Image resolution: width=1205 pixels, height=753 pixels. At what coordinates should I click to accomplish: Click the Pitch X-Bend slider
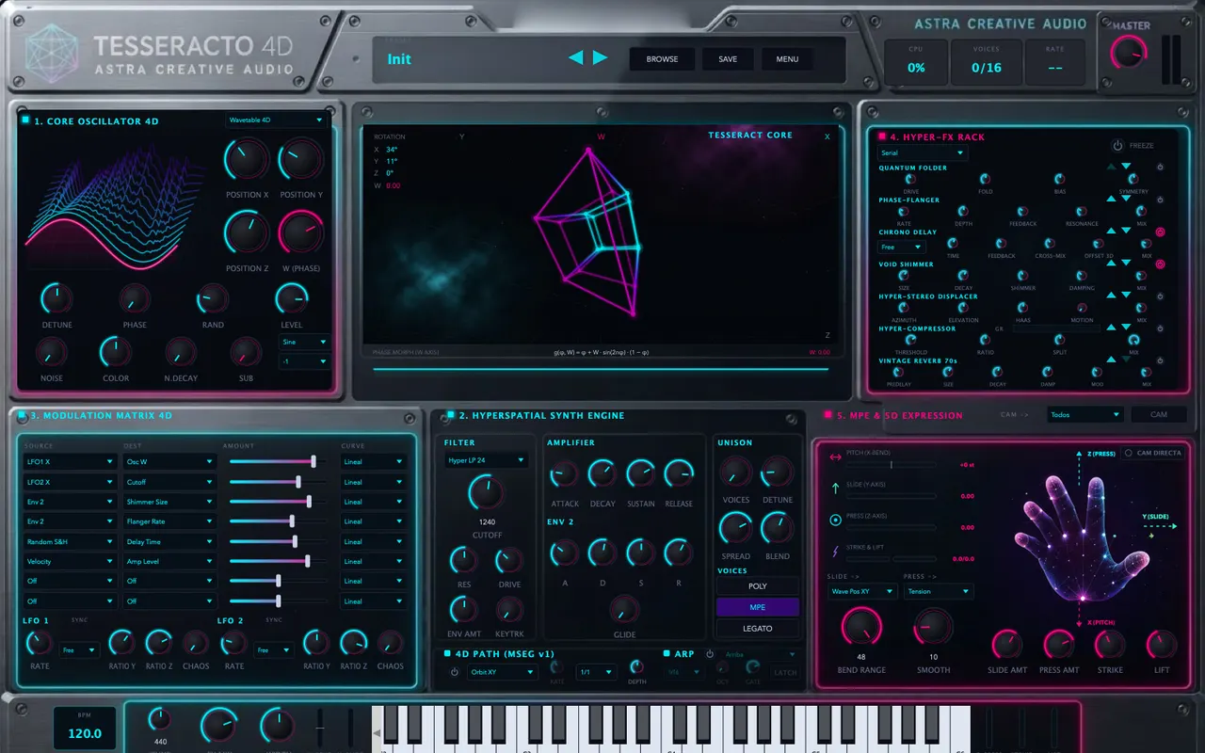[892, 464]
